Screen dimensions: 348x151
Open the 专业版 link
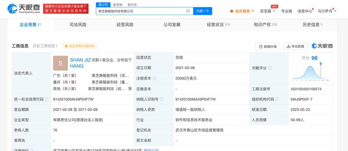click(287, 11)
